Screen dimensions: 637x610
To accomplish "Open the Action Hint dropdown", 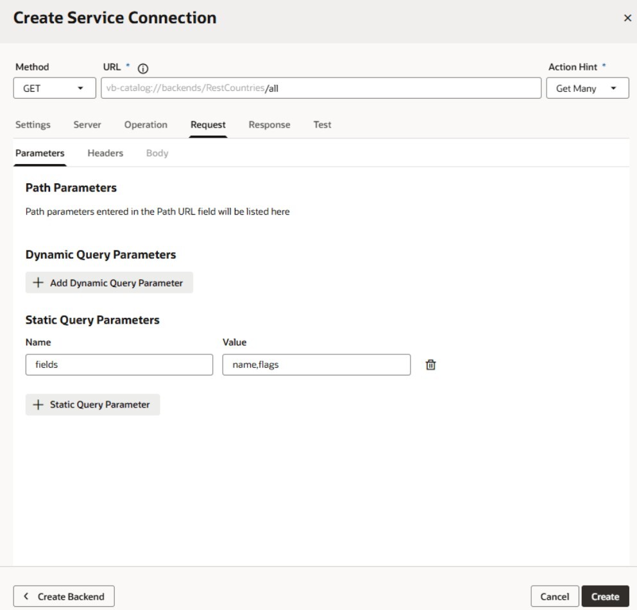I will click(588, 88).
